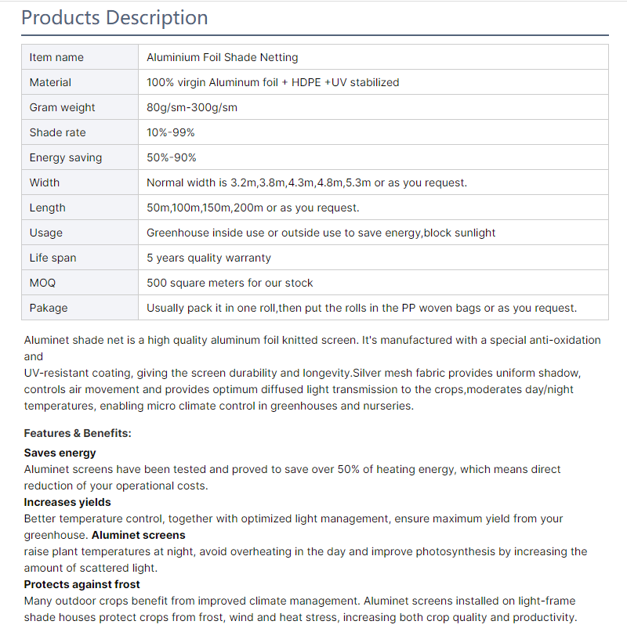Select the Item name table cell
Image resolution: width=627 pixels, height=632 pixels.
coord(56,57)
